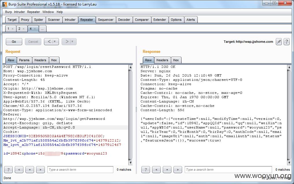Image resolution: width=294 pixels, height=184 pixels.
Task: Click previous match button in Request search
Action: [x=19, y=170]
